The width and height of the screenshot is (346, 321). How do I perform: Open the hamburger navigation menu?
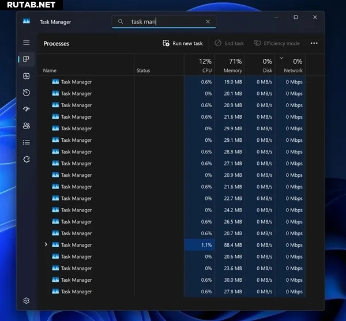coord(27,43)
